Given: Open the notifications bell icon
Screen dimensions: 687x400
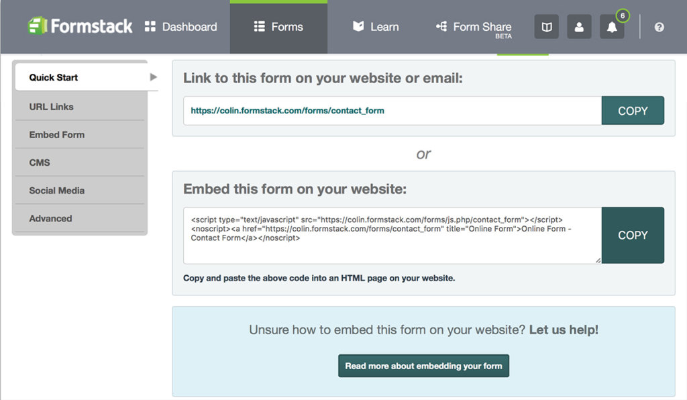Looking at the screenshot, I should click(x=612, y=28).
